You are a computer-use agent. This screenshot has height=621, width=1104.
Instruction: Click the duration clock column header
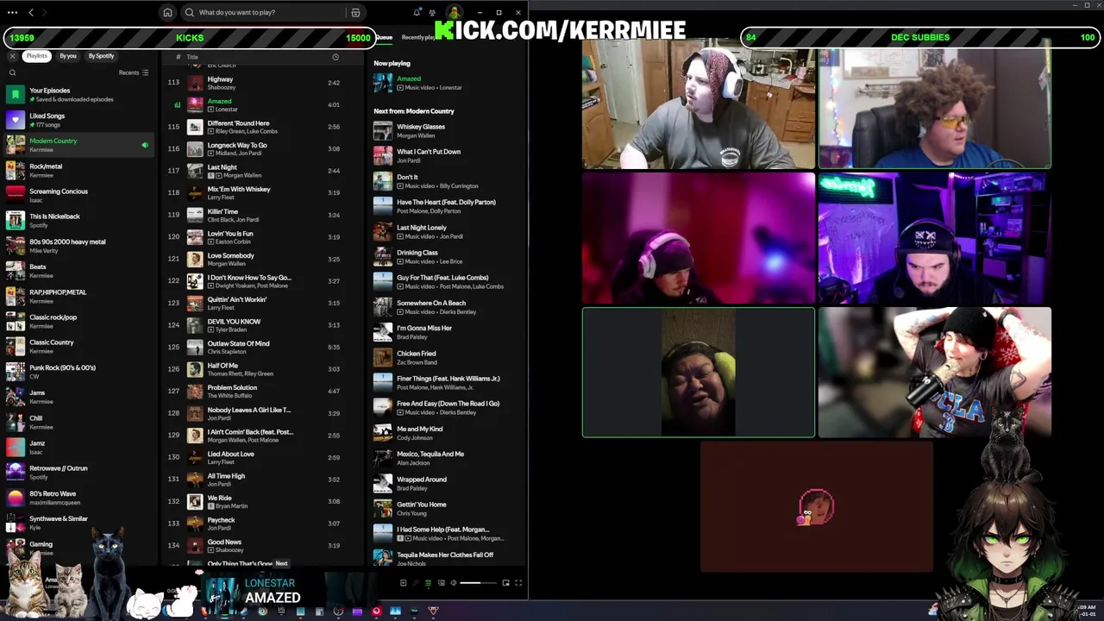[336, 57]
